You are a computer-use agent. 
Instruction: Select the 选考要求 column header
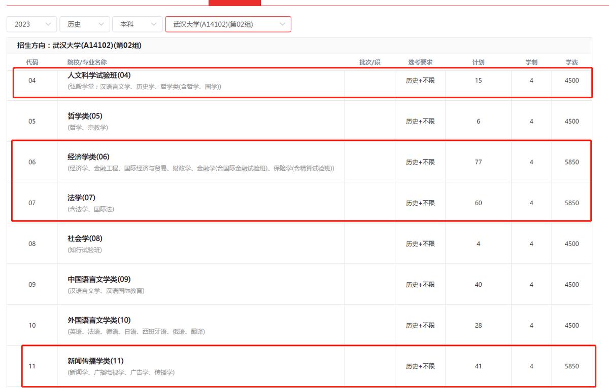(421, 61)
